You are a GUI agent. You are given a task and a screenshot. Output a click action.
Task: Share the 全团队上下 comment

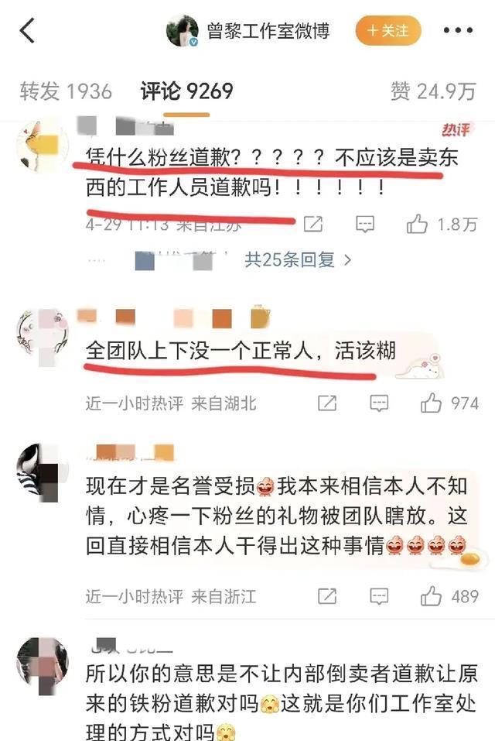[x=327, y=403]
